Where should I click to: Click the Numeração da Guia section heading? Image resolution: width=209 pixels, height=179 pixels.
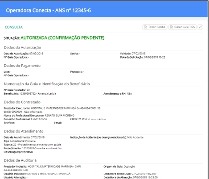coord(47,84)
